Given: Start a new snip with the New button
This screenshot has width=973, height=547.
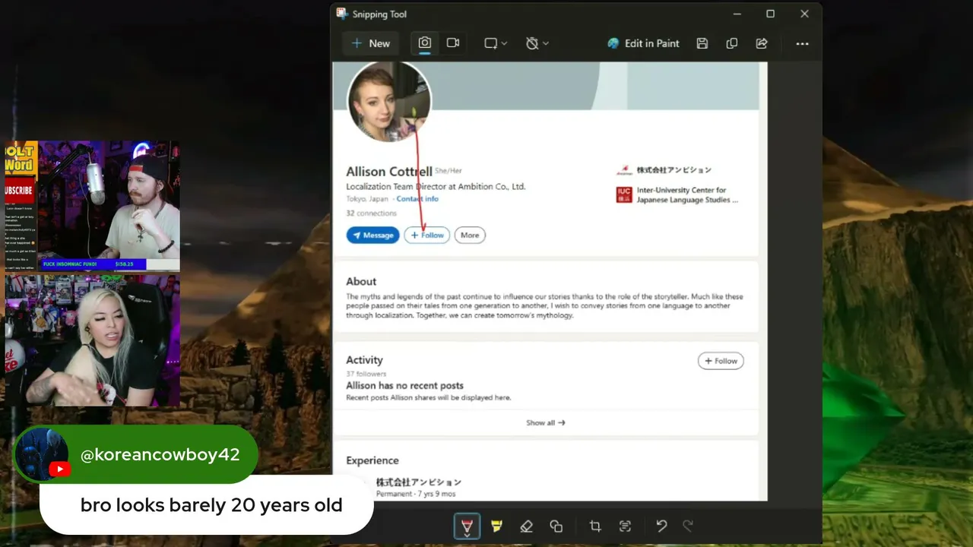Looking at the screenshot, I should 371,43.
